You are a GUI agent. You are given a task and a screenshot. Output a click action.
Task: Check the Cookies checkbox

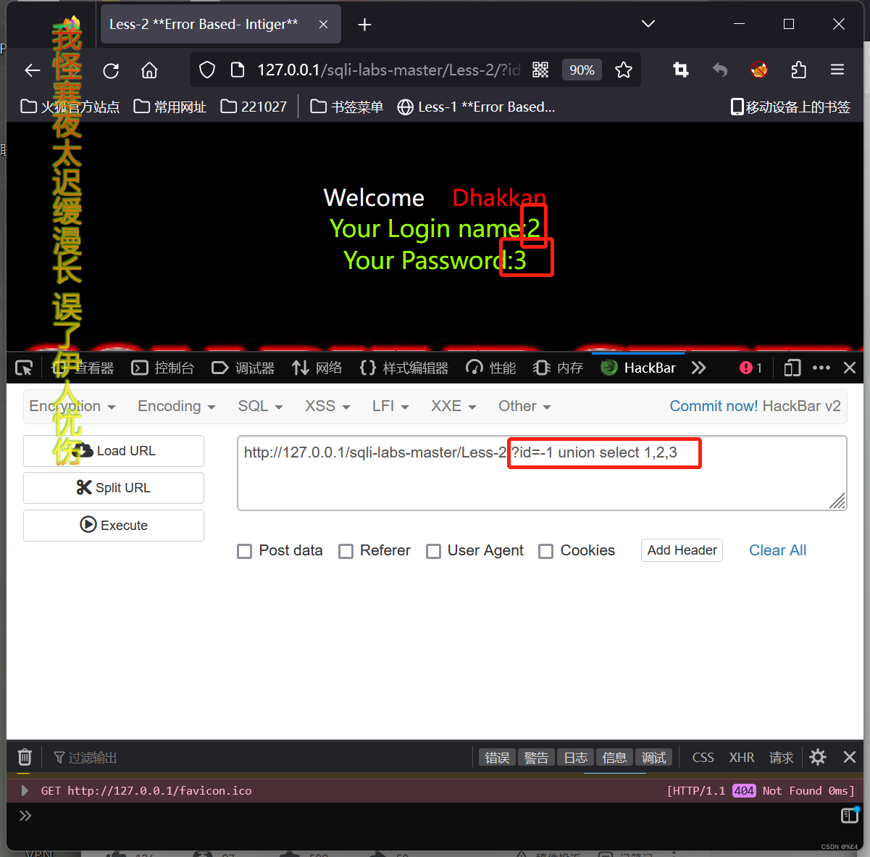[545, 551]
